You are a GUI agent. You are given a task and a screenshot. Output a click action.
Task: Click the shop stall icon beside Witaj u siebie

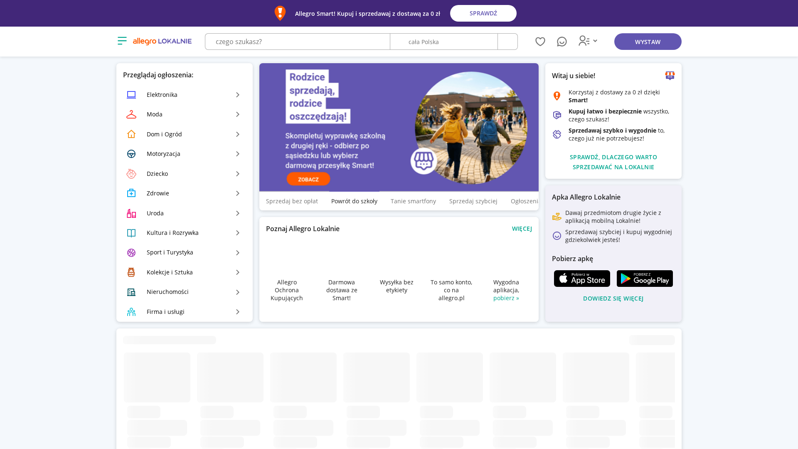pyautogui.click(x=670, y=76)
